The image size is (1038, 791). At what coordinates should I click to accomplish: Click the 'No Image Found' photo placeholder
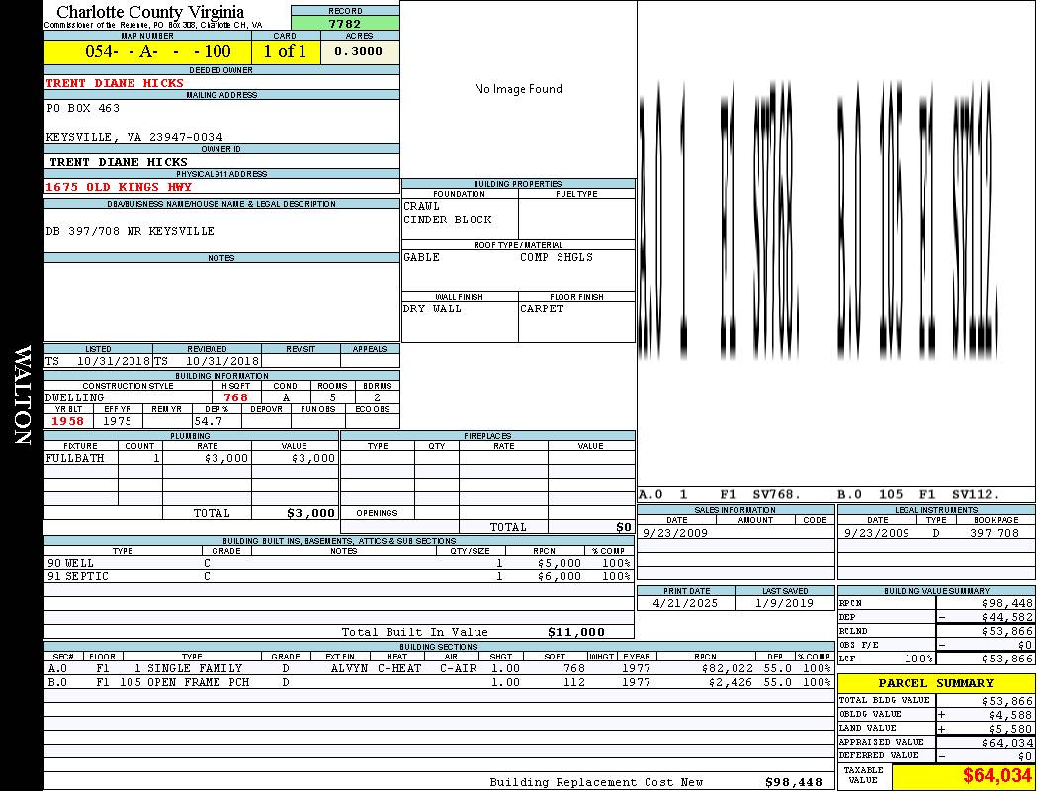click(x=518, y=89)
